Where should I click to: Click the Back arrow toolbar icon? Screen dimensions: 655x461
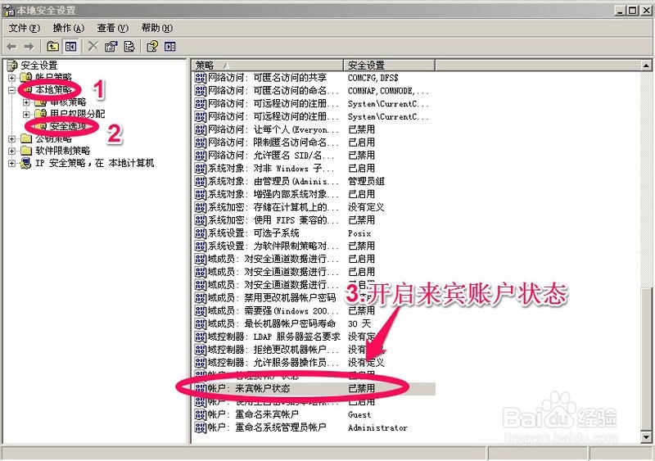pyautogui.click(x=11, y=47)
